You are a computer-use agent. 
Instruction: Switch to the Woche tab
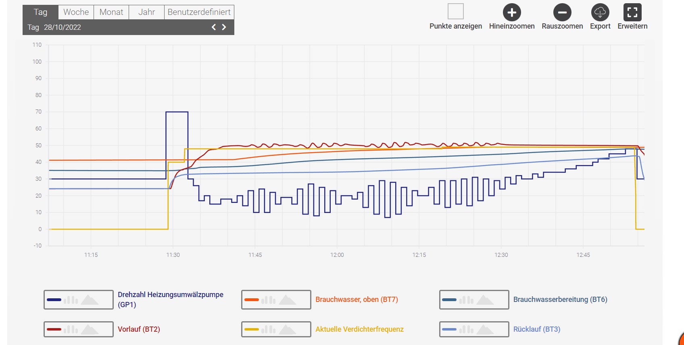pos(76,12)
